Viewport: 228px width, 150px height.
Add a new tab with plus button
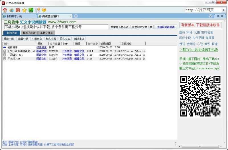[x=76, y=16]
